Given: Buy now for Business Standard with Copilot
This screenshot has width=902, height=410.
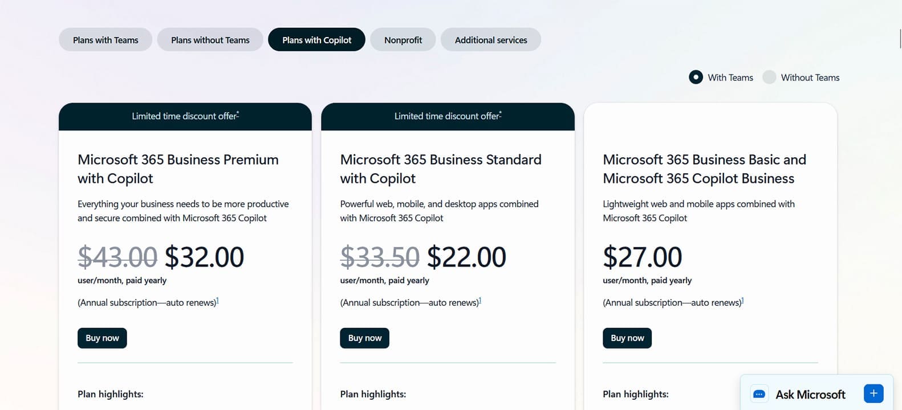Looking at the screenshot, I should [x=365, y=338].
